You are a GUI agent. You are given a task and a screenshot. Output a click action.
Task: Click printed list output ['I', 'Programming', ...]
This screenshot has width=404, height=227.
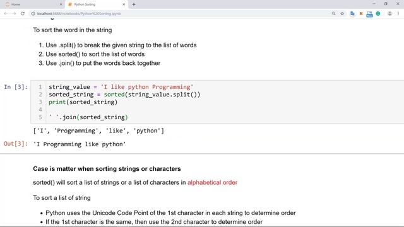(x=98, y=131)
